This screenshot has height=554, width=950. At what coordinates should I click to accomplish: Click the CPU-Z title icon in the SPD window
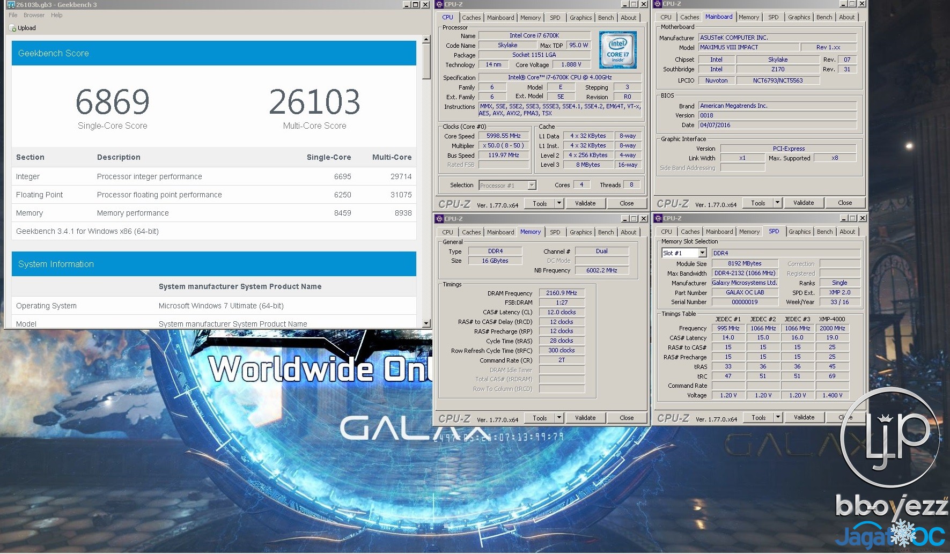pyautogui.click(x=658, y=218)
